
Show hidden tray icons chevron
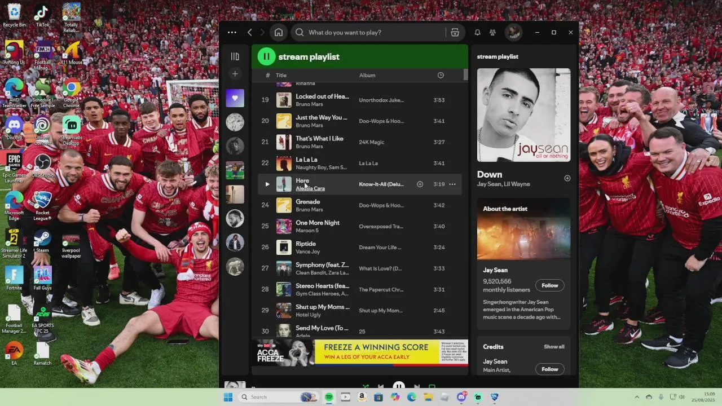coord(637,397)
